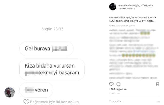This screenshot has width=164, height=105.
Task: Open message sender's avatar beside 'veren' bubble
Action: pyautogui.click(x=9, y=92)
